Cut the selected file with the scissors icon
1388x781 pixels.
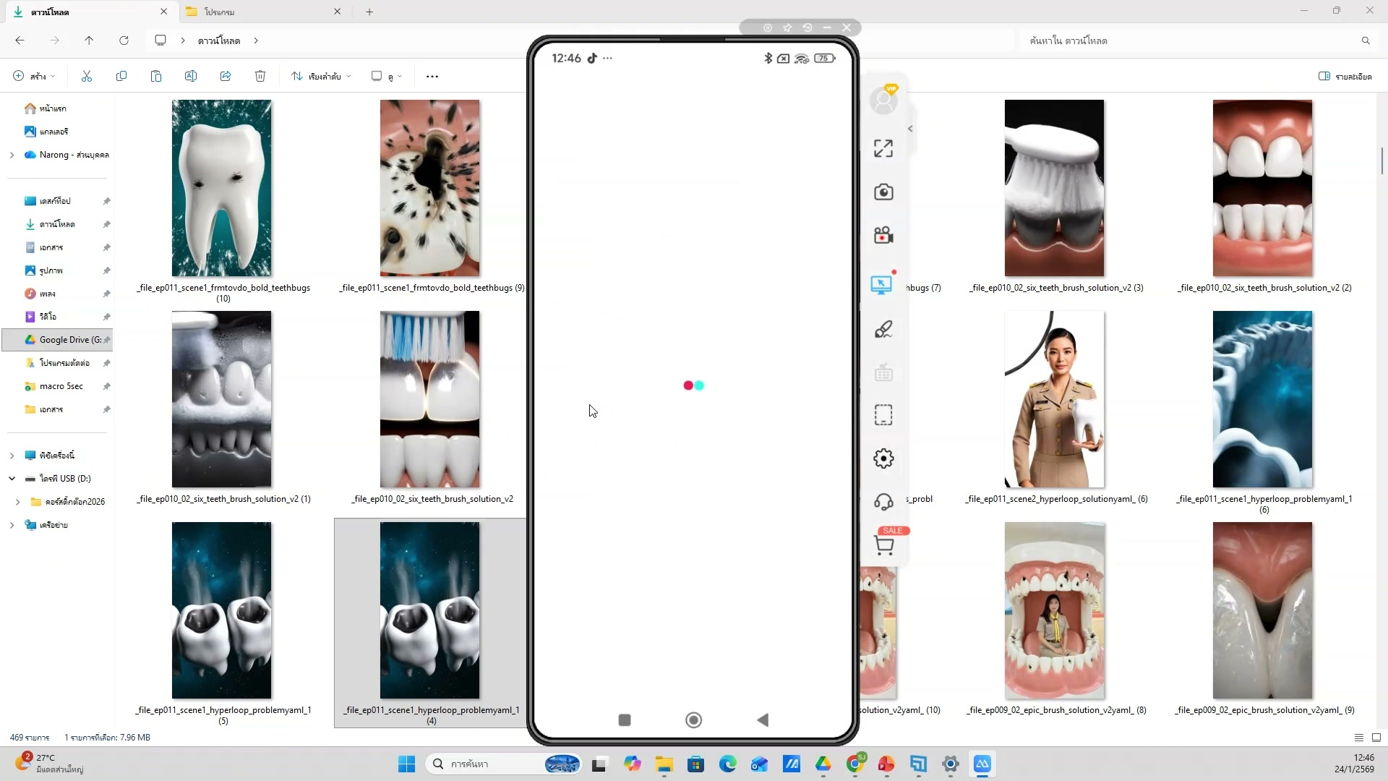coord(86,76)
